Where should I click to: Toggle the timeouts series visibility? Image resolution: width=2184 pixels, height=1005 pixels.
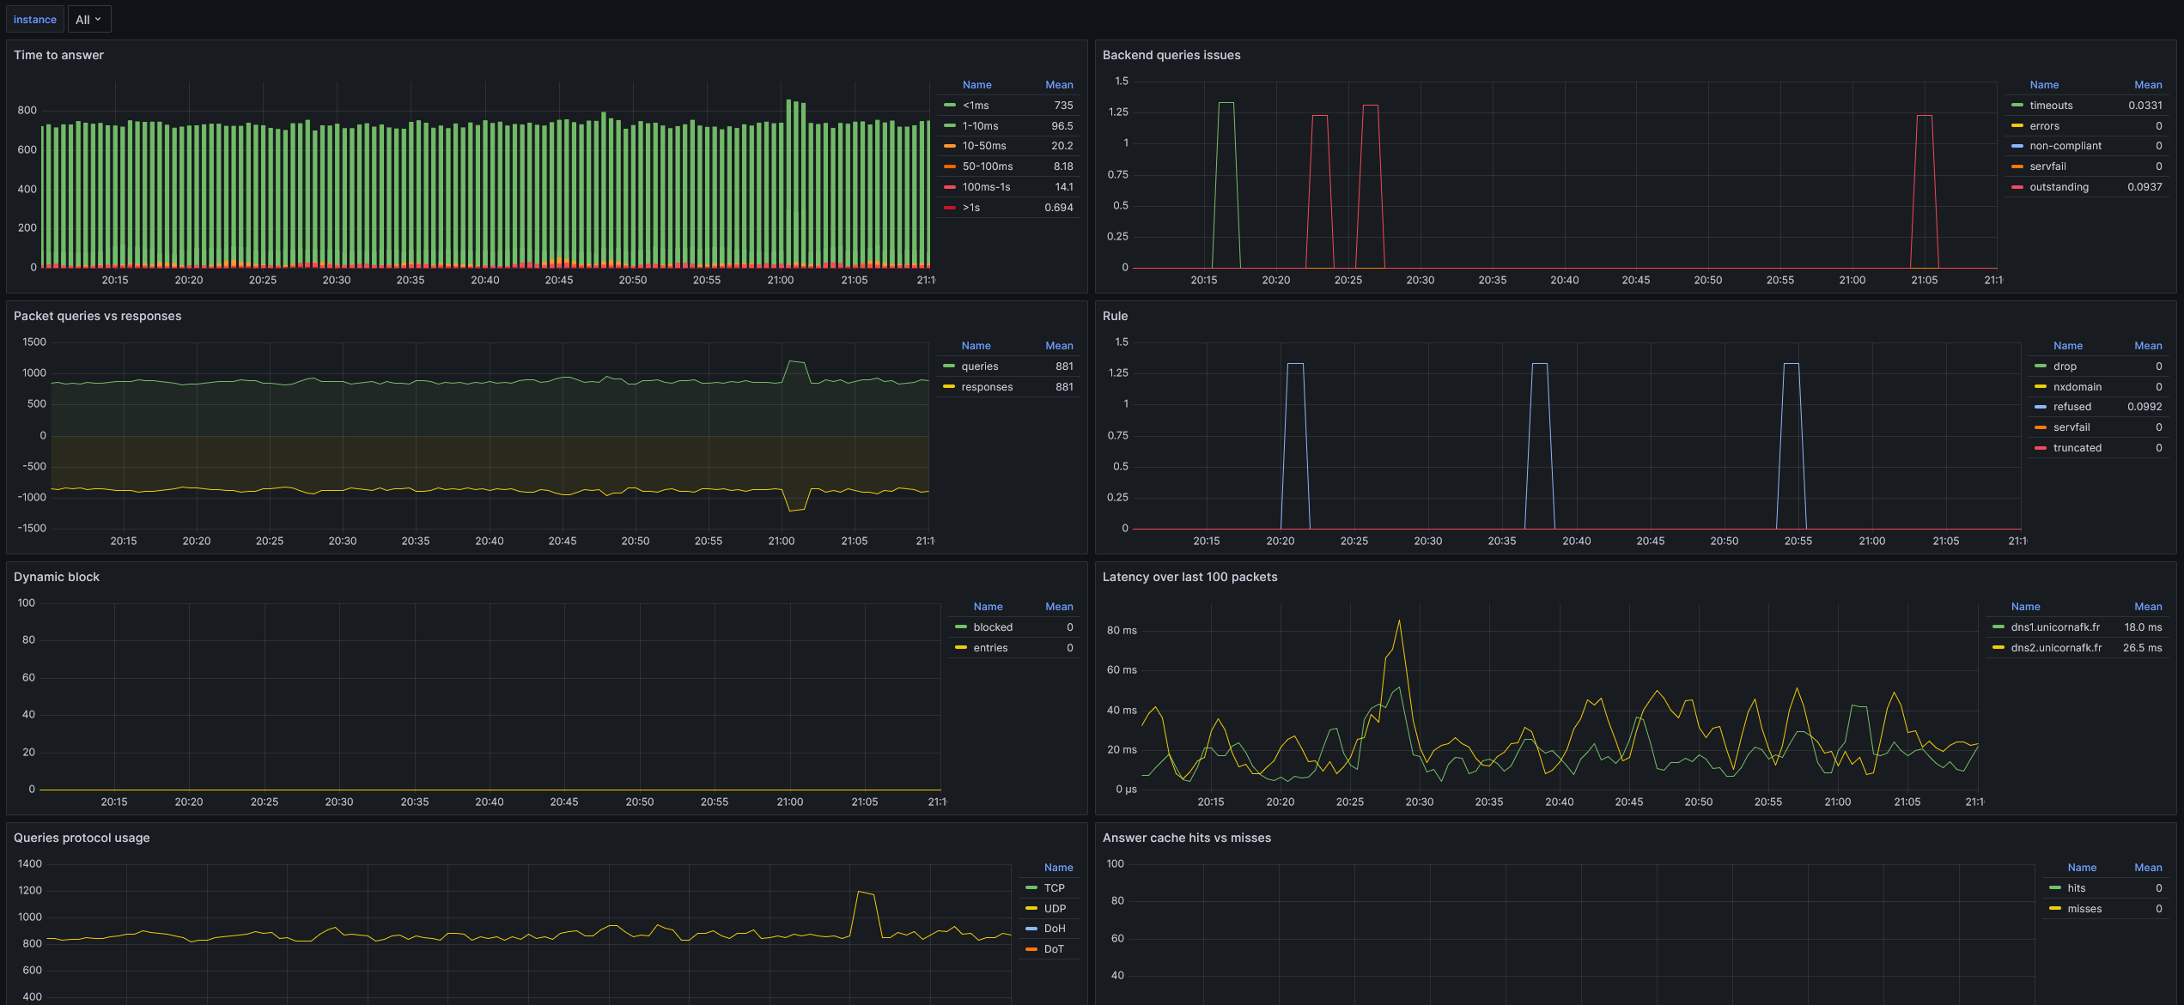pos(2051,106)
